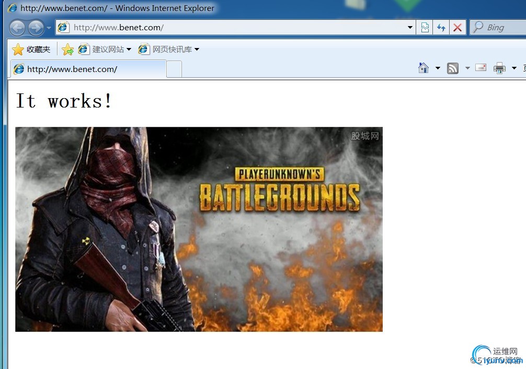This screenshot has height=369, width=526.
Task: Open the 网页快讯库 web slice gallery
Action: click(x=169, y=50)
